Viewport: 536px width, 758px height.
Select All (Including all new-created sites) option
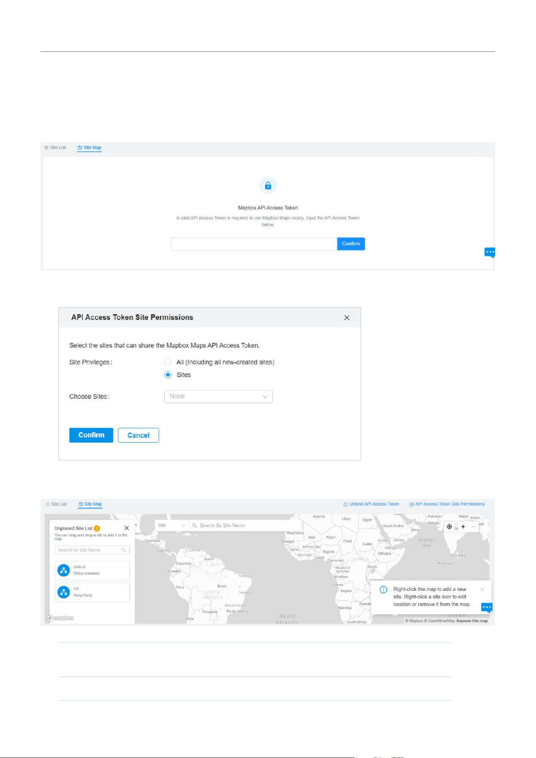tap(168, 362)
